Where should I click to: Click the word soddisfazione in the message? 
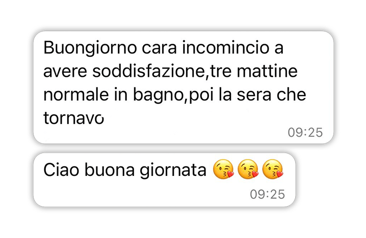point(148,71)
